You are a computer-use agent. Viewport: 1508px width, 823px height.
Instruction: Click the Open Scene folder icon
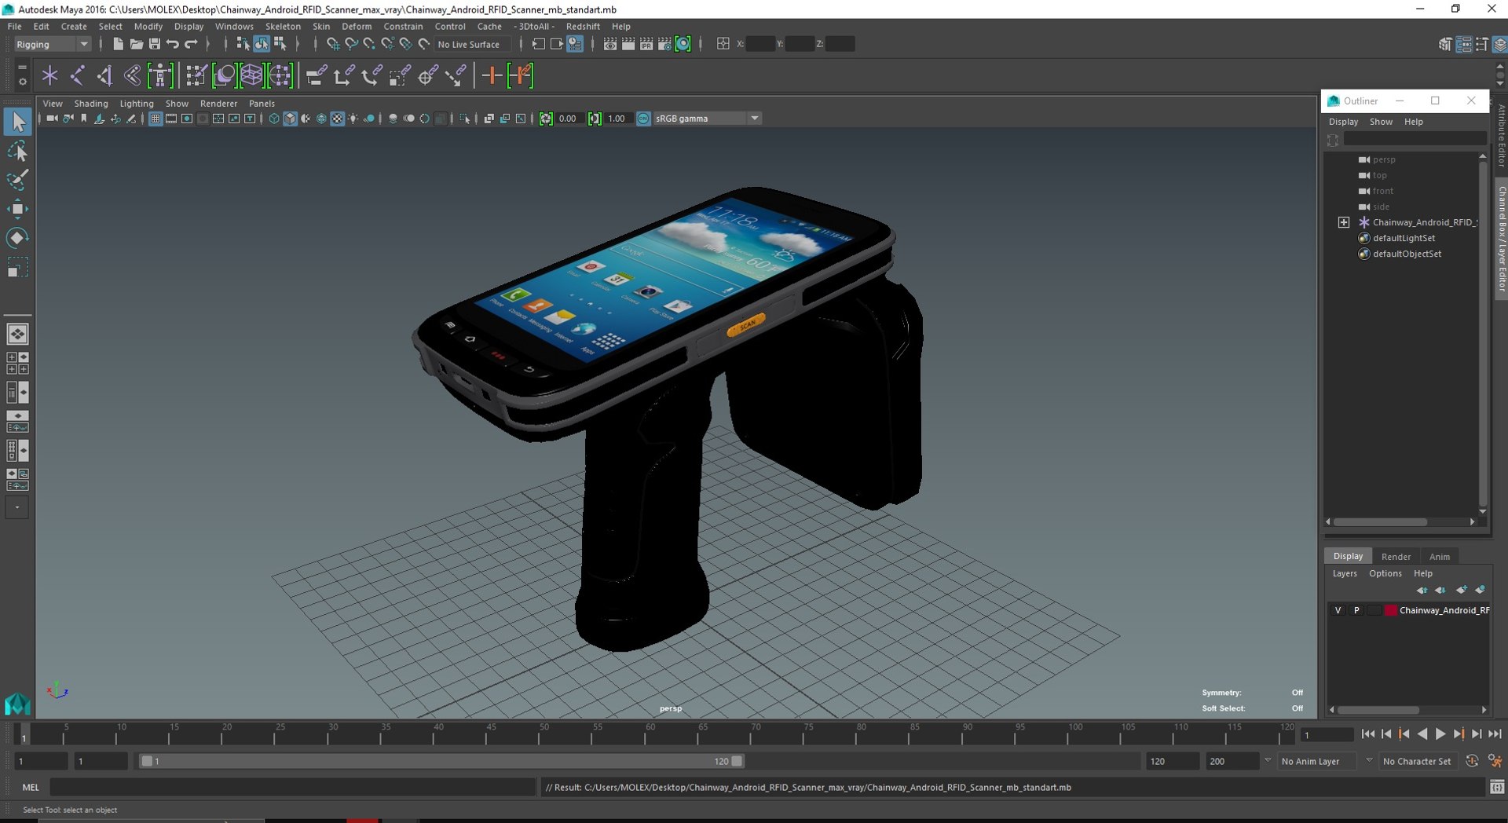click(136, 44)
